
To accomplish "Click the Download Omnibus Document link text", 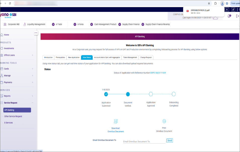I will 115,130.
